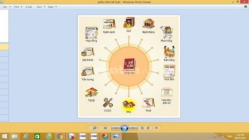
Task: Expand the Burn dropdown arrow
Action: (44, 7)
